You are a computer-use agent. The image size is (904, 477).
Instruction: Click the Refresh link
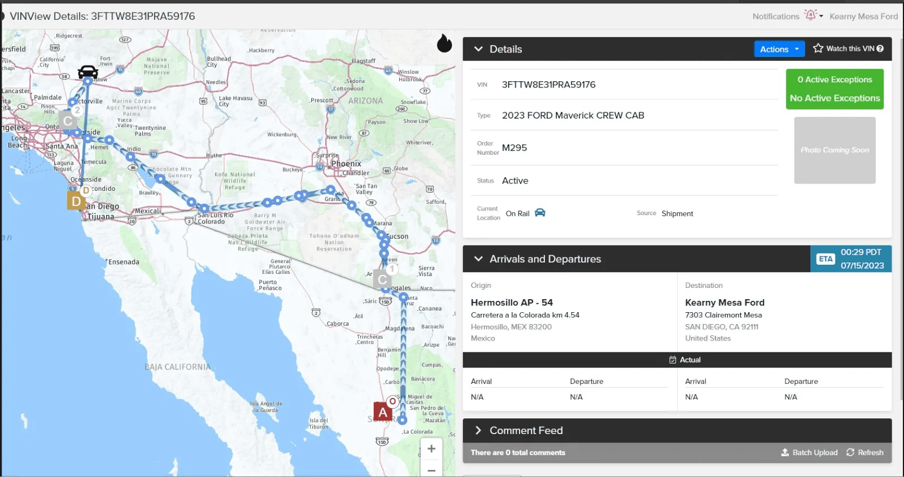tap(870, 452)
